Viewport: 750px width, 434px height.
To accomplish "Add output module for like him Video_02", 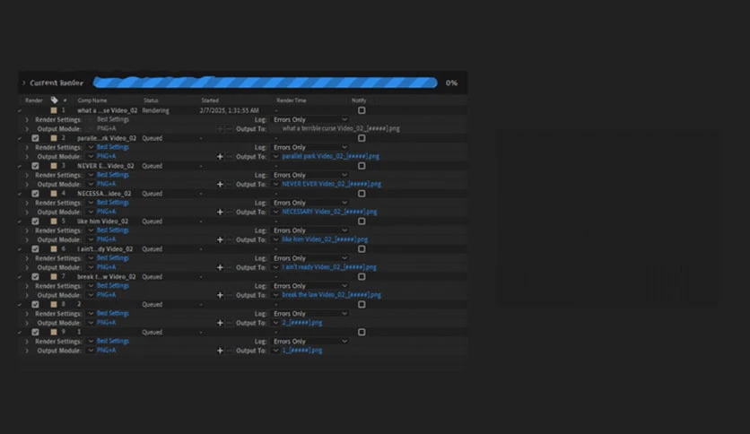I will [220, 239].
